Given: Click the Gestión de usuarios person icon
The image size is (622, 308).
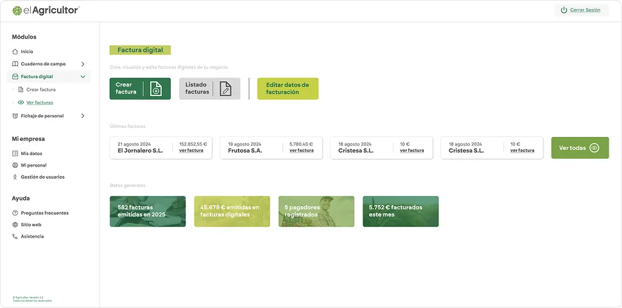Looking at the screenshot, I should (x=15, y=177).
